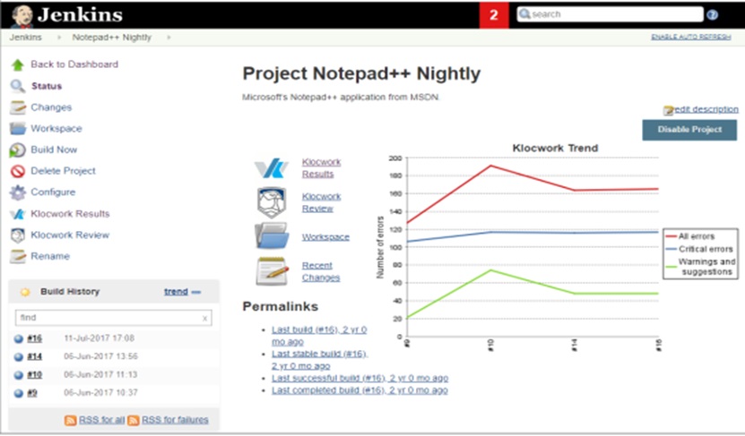
Task: Click the edit description pencil icon
Action: pos(669,110)
